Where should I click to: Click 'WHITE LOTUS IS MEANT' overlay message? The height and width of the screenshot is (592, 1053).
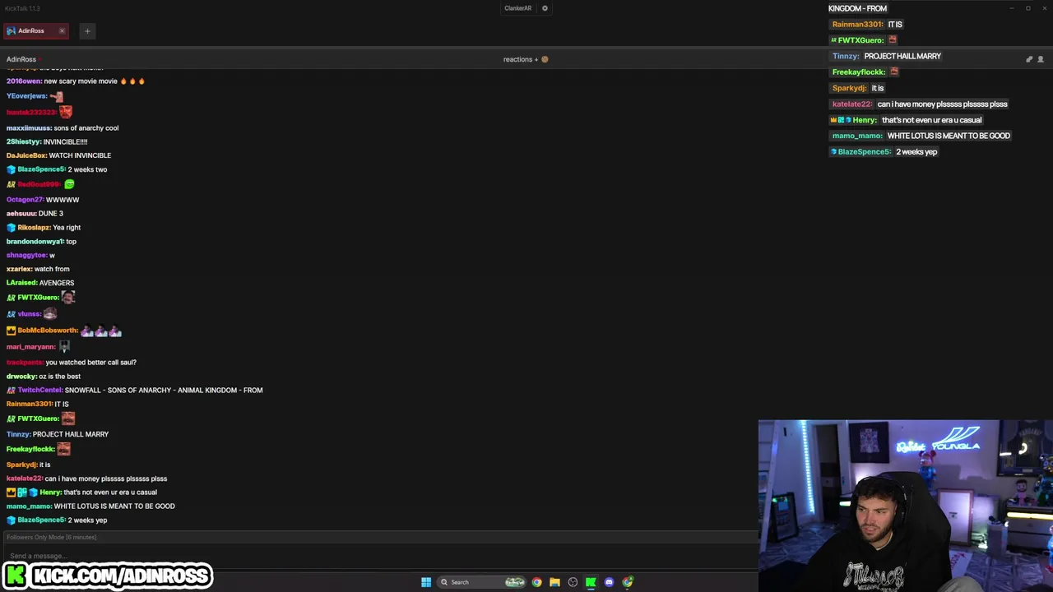pos(949,136)
